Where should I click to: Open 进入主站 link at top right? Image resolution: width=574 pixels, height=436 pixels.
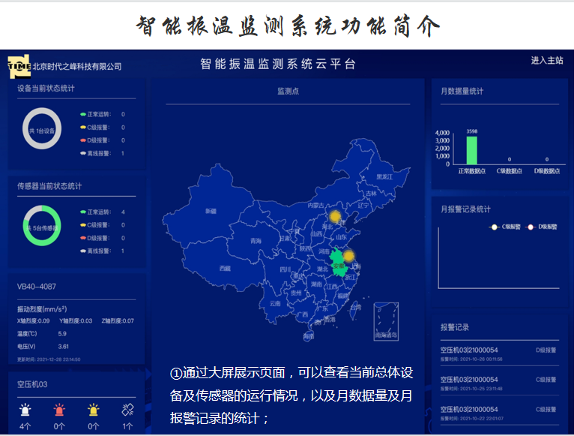click(x=546, y=61)
